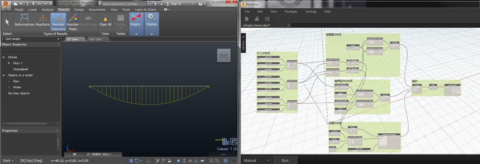480x164 pixels.
Task: Undo last action in React Structures
Action: click(x=39, y=4)
